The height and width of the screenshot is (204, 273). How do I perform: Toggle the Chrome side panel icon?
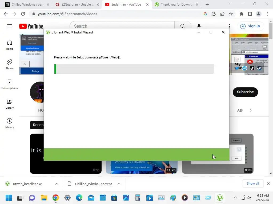[250, 14]
